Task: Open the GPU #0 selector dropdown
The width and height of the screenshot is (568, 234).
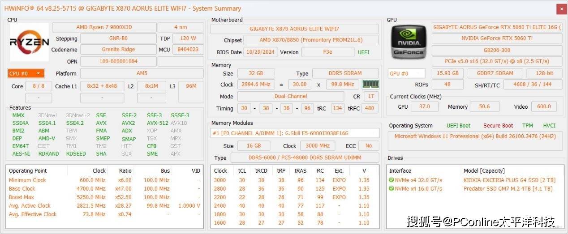Action: pyautogui.click(x=406, y=73)
